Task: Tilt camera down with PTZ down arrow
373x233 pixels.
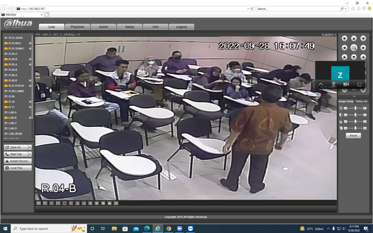Action: [354, 57]
